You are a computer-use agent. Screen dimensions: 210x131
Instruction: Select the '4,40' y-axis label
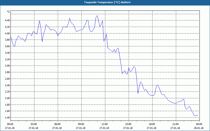7,20
